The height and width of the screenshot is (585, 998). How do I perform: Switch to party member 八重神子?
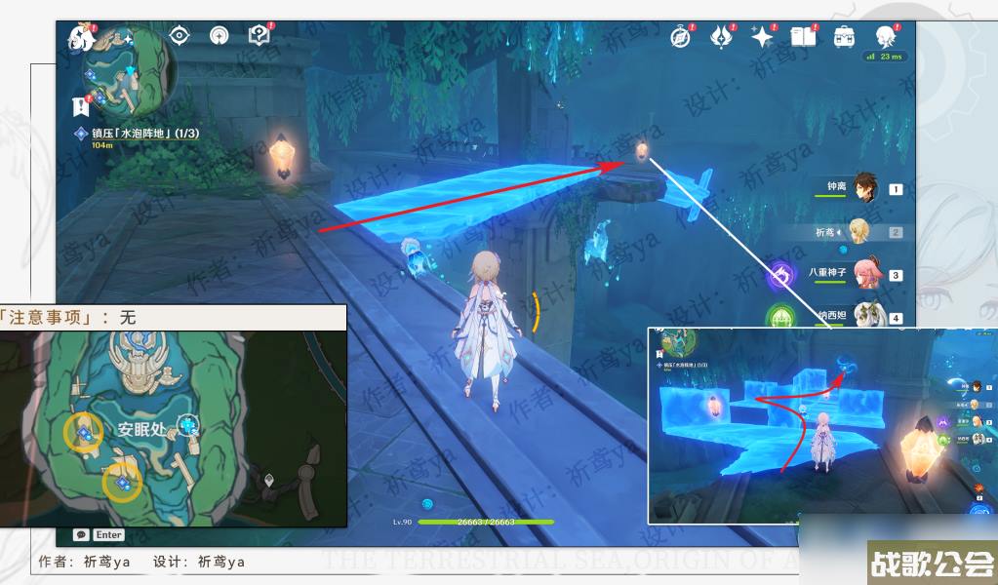pos(865,274)
